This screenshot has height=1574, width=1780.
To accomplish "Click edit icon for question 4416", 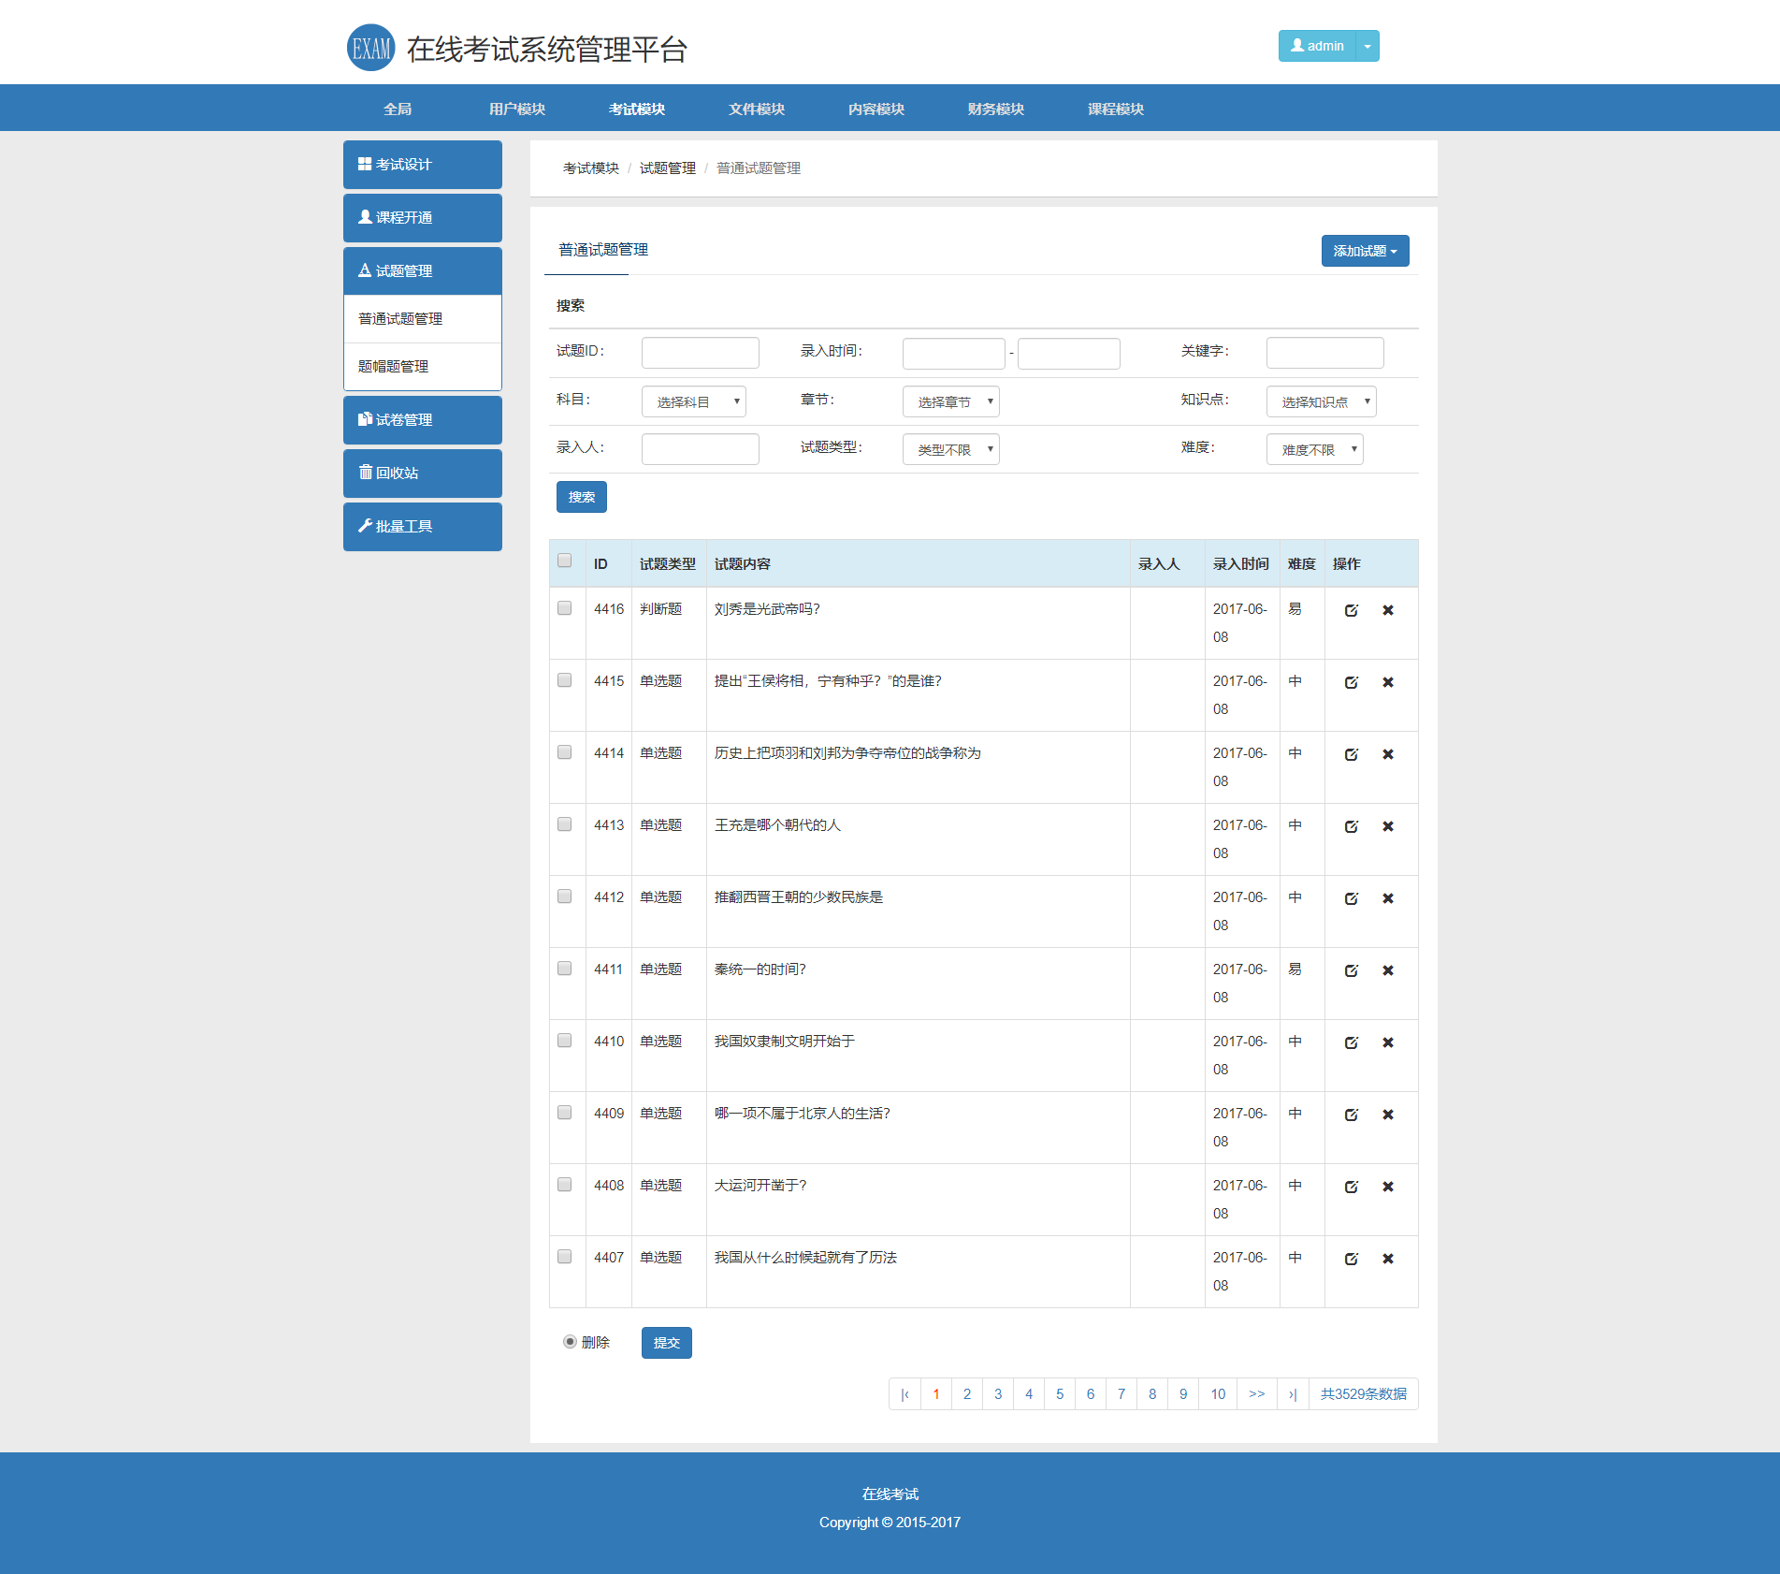I will (1351, 610).
